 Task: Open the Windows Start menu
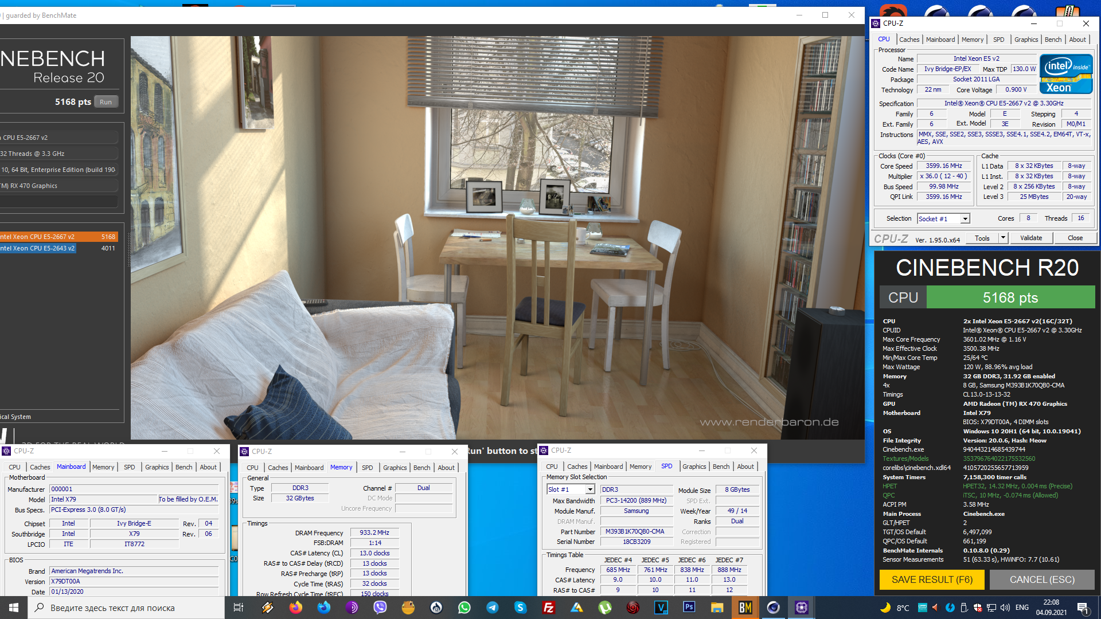14,608
